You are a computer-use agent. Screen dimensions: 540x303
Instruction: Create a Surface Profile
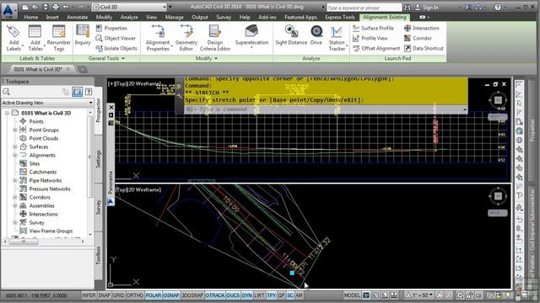373,28
